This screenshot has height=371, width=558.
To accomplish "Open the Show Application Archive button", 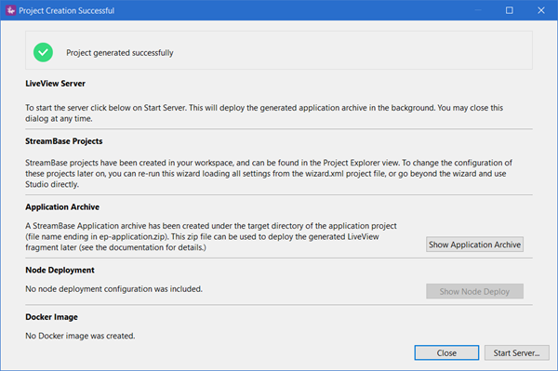I will pos(474,245).
